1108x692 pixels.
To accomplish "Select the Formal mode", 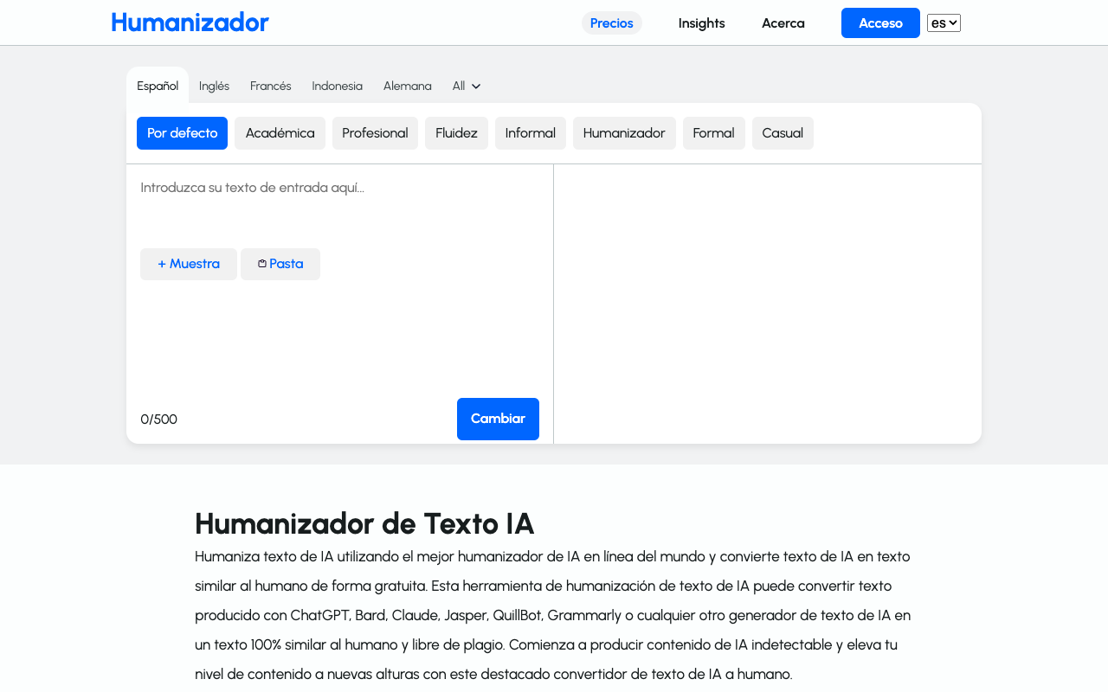I will (x=713, y=133).
